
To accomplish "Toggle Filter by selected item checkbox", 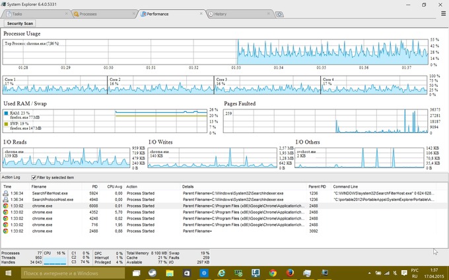I will pos(34,177).
